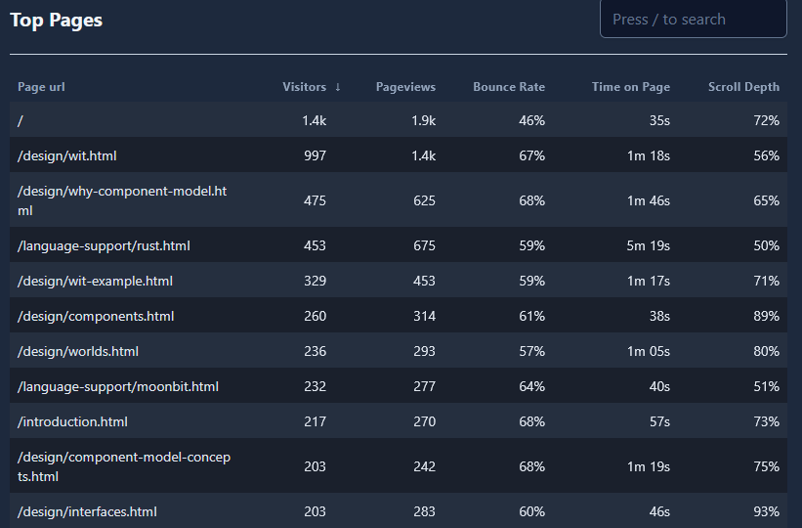Sort table by Visitors column
This screenshot has height=528, width=802.
point(304,87)
